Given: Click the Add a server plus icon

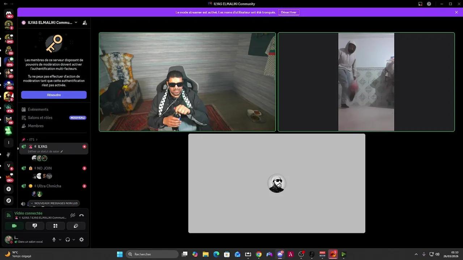Looking at the screenshot, I should click(x=9, y=189).
